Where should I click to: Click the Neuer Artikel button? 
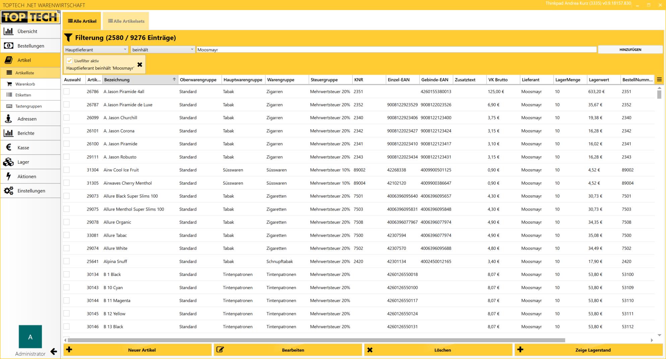point(137,350)
